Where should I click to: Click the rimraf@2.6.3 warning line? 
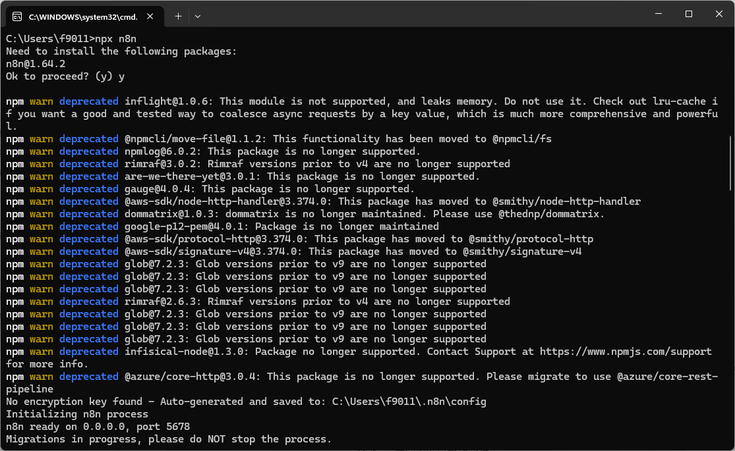[316, 302]
